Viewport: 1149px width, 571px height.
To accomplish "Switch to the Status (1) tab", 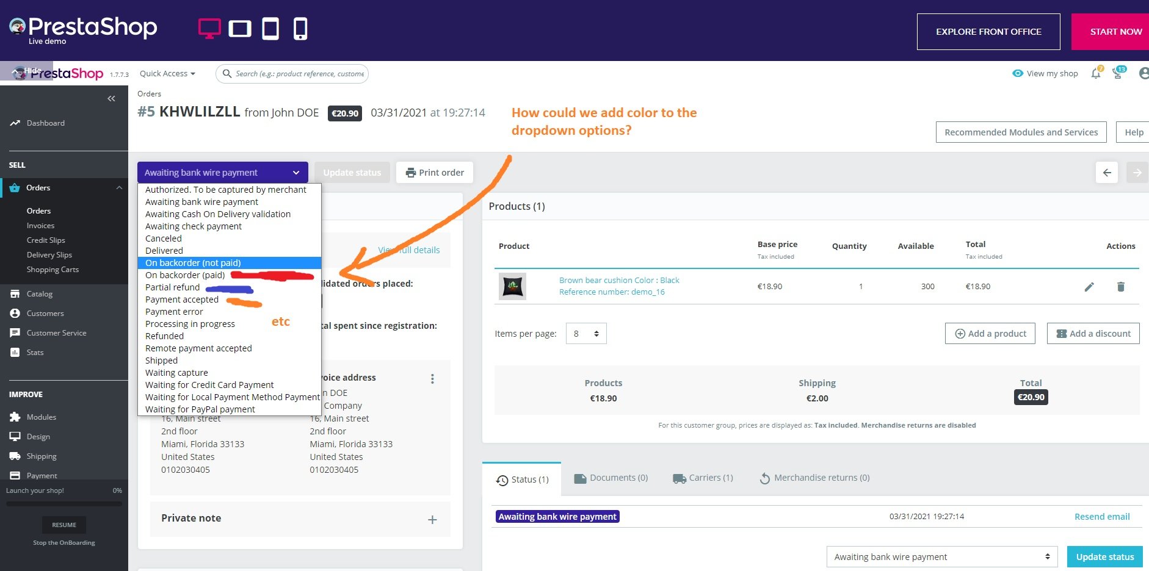I will coord(522,479).
